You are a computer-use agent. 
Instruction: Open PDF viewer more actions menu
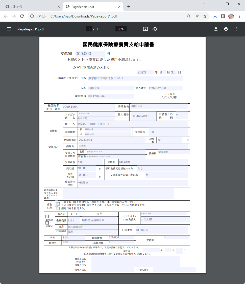[x=236, y=29]
